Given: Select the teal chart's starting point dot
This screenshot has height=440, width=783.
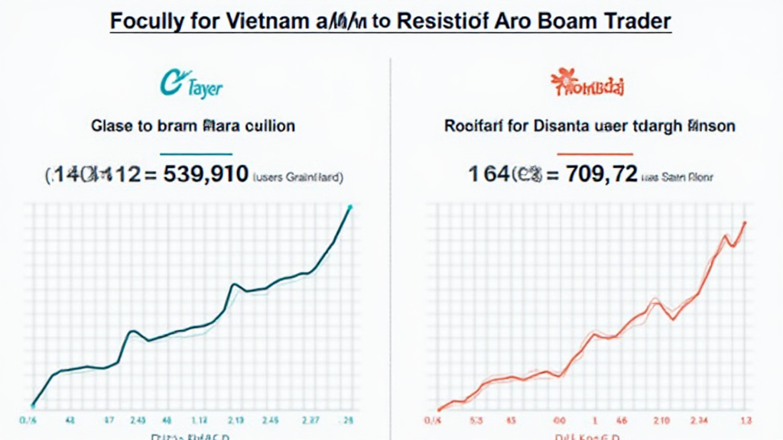Looking at the screenshot, I should click(x=33, y=405).
